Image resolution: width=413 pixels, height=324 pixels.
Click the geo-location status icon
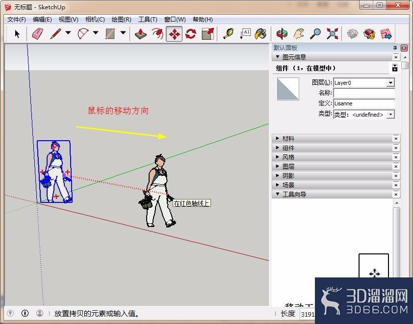pos(10,313)
